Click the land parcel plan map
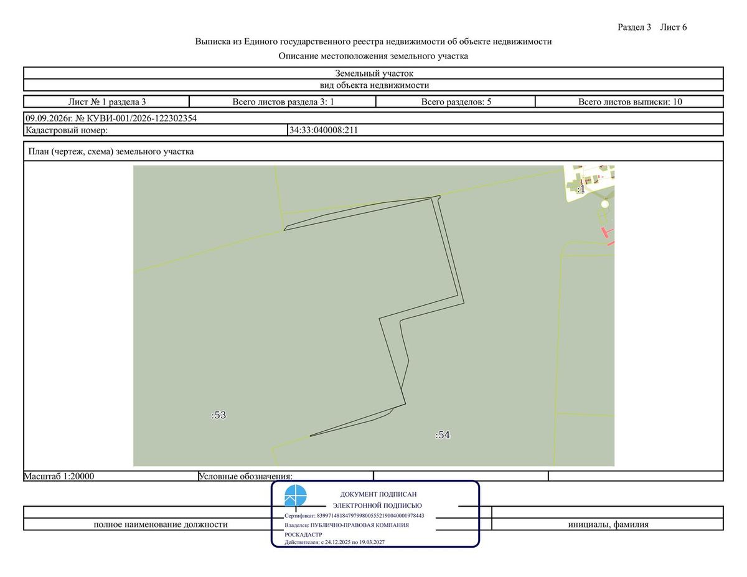The width and height of the screenshot is (747, 577). click(374, 316)
